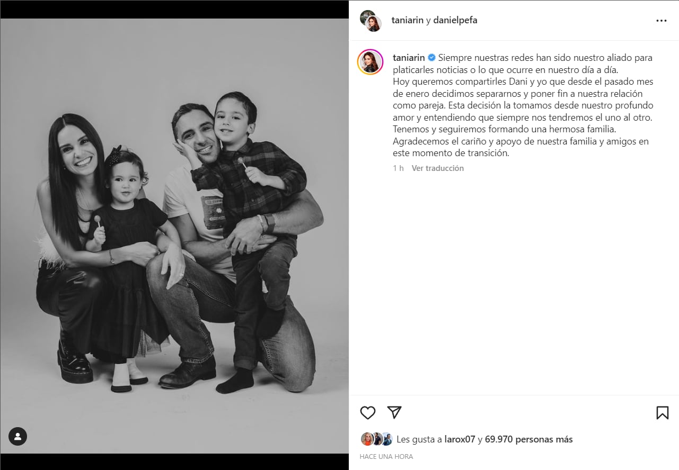This screenshot has width=679, height=470.
Task: Click the HACE UNA HORA timestamp
Action: click(x=386, y=456)
